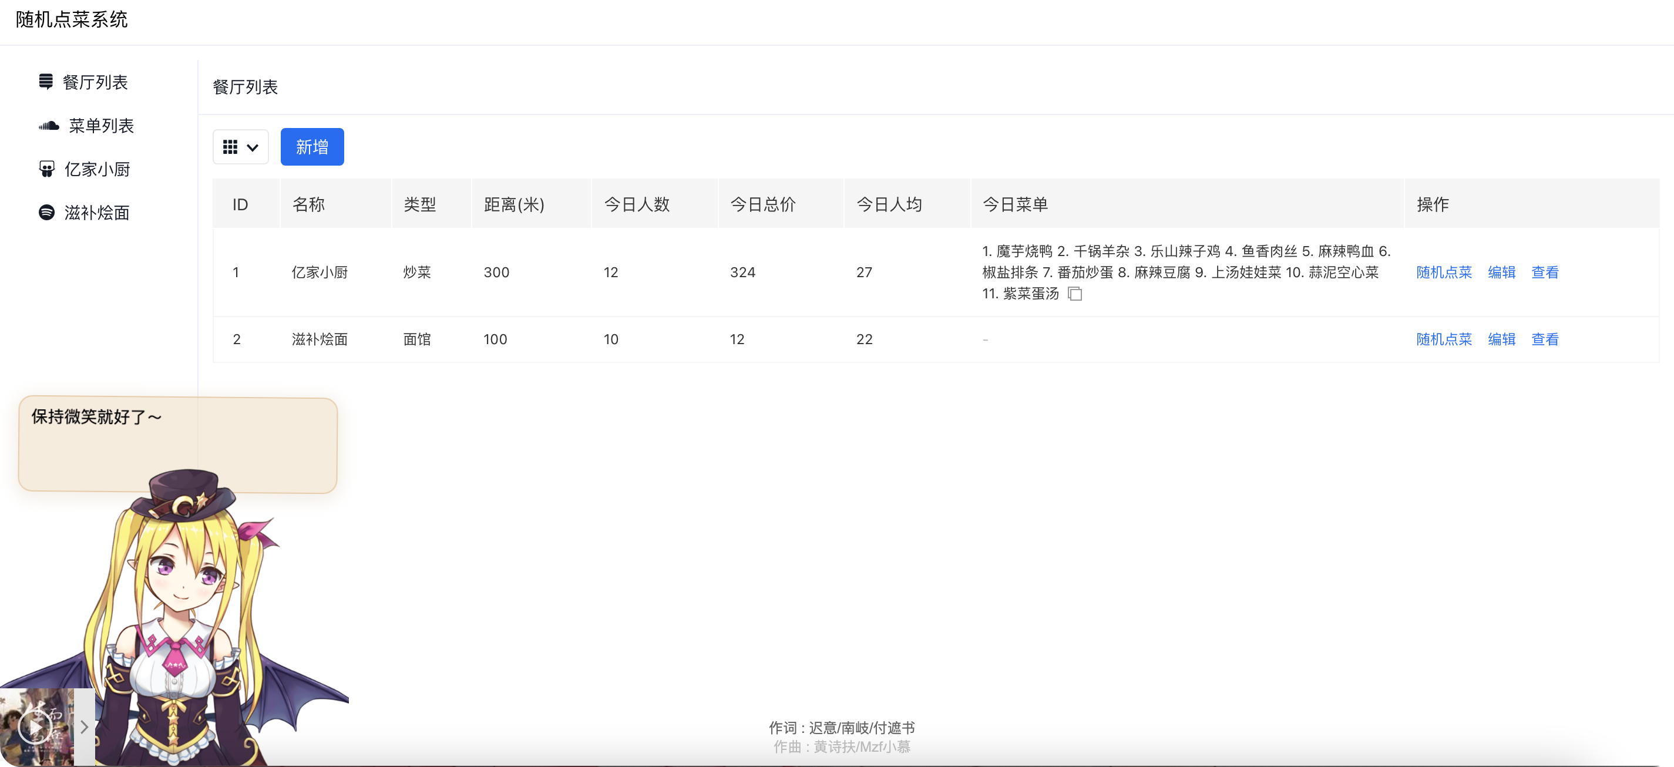Open column settings dropdown arrow
Screen dimensions: 1674x767
[x=253, y=147]
